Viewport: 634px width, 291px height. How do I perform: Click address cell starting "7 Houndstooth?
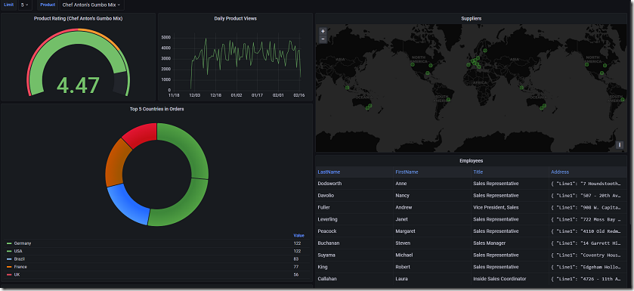[587, 184]
